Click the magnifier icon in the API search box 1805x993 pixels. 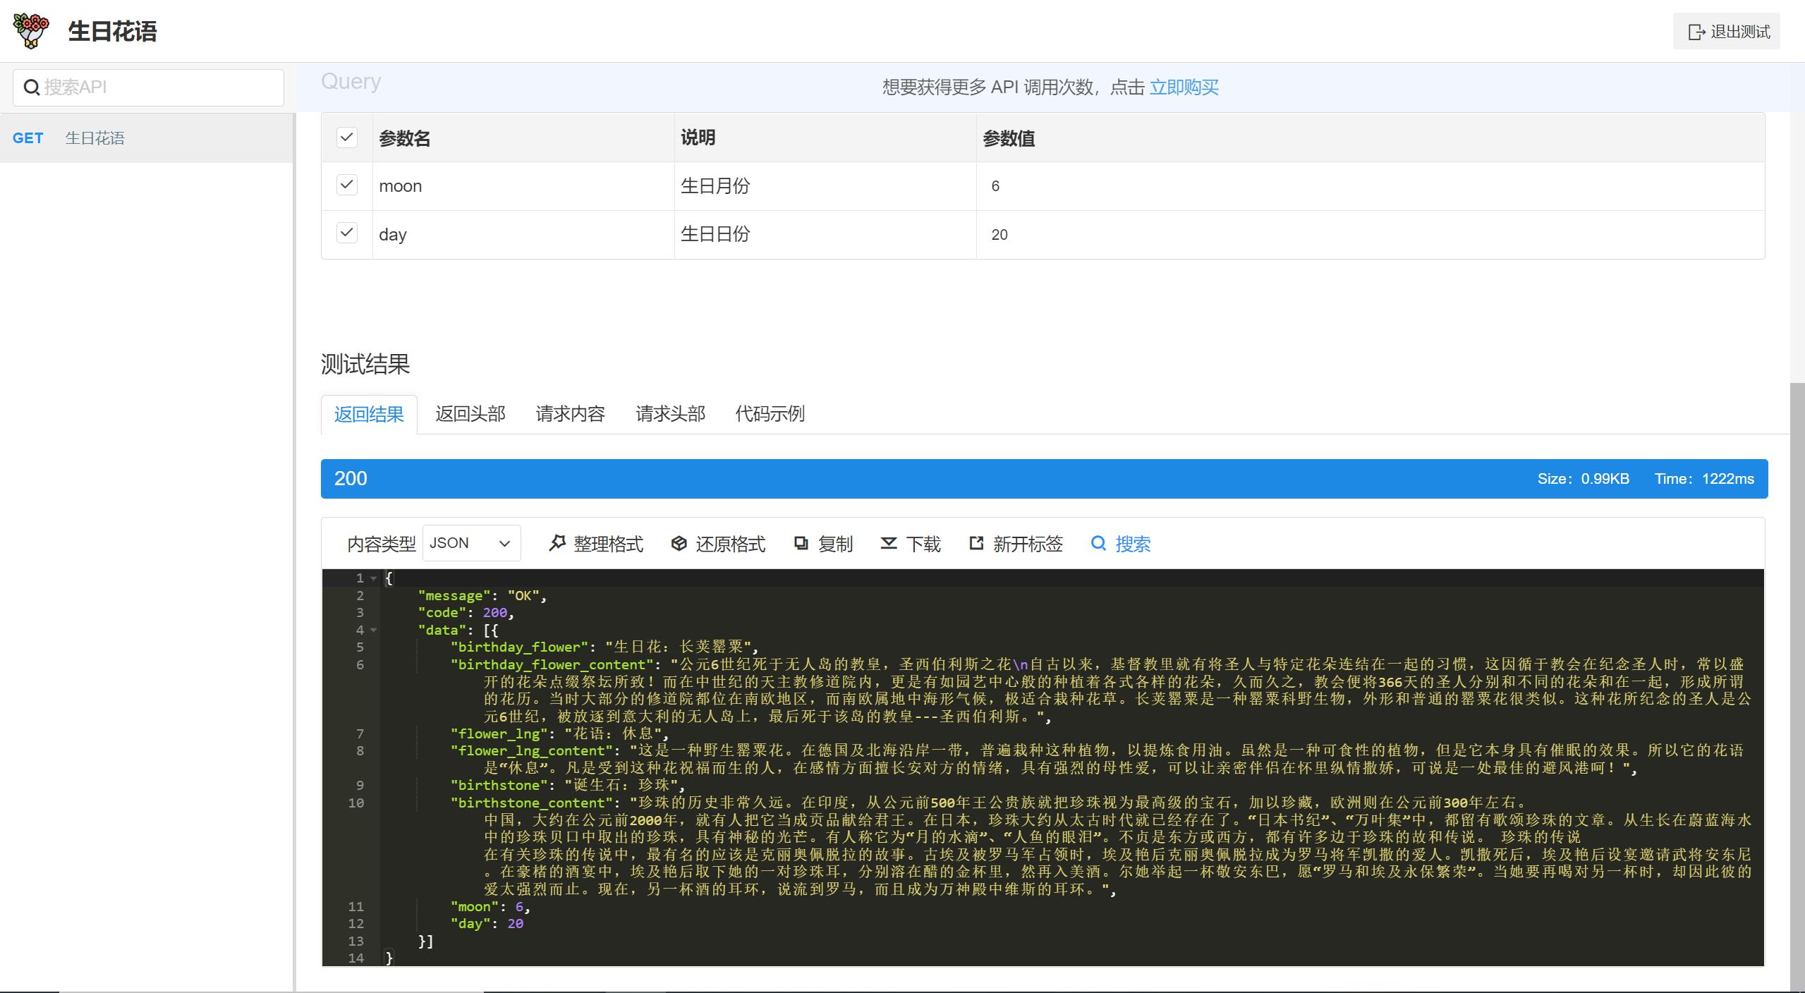click(32, 87)
